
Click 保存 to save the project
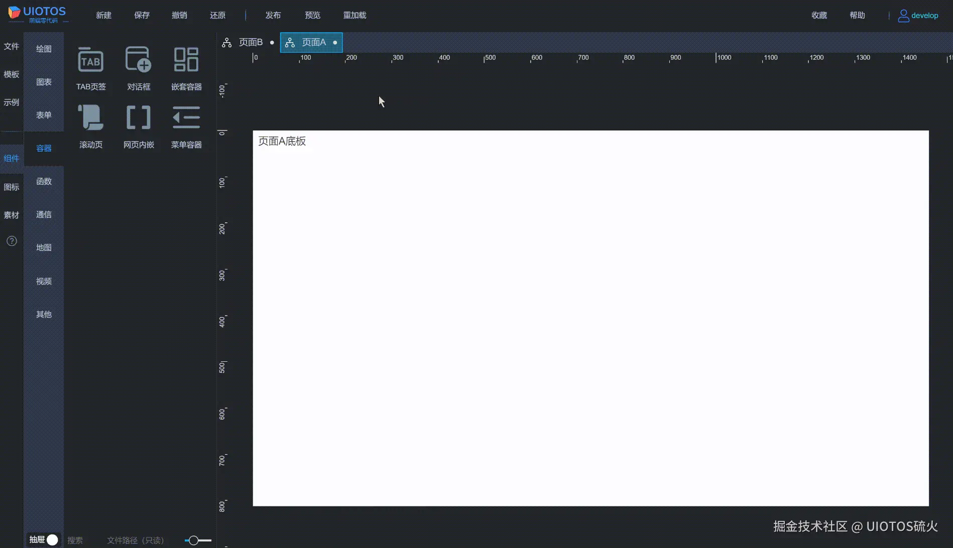[142, 15]
